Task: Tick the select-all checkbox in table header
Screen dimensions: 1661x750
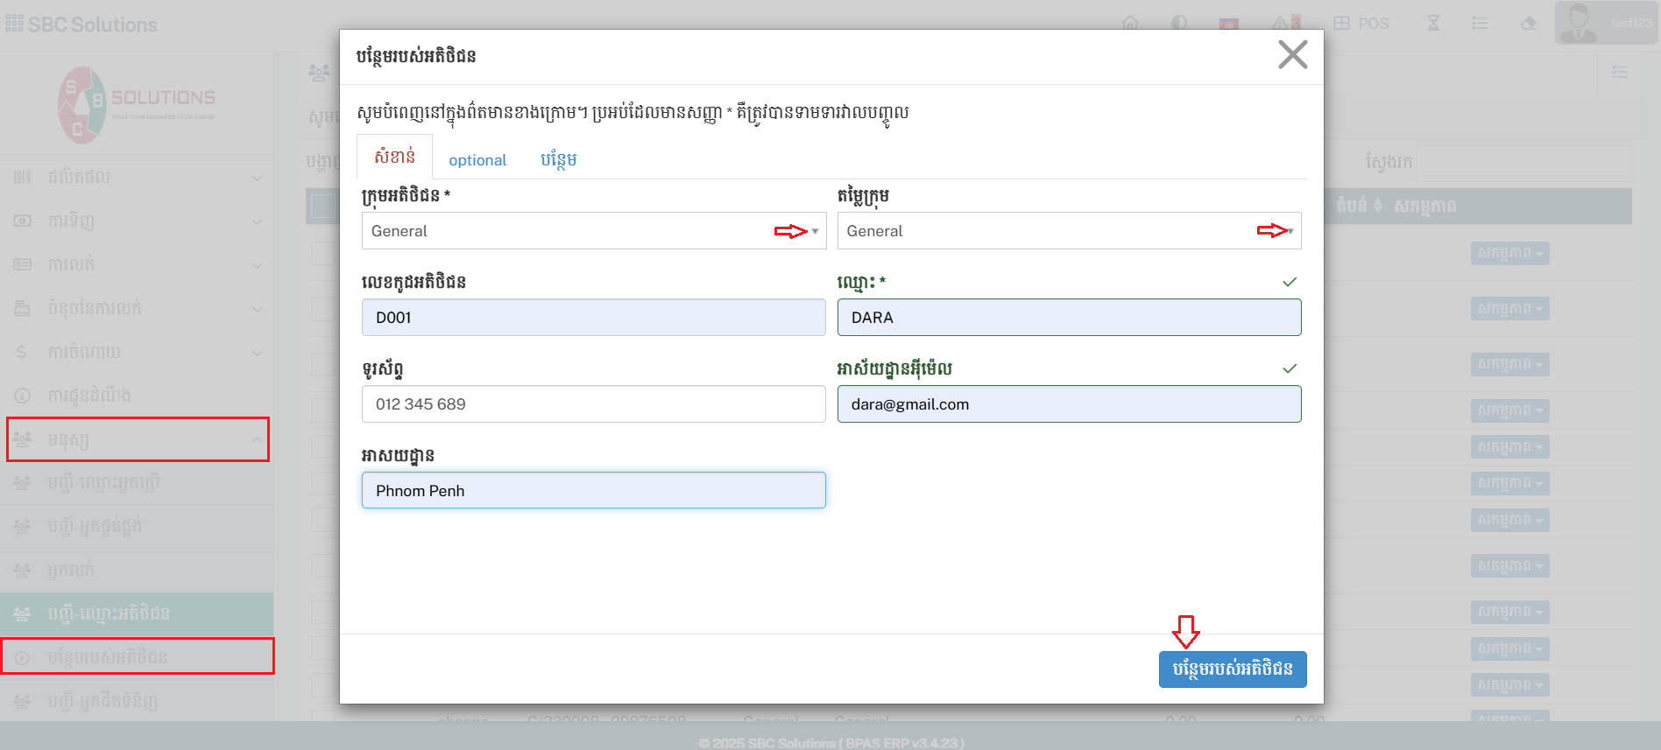Action: point(323,207)
